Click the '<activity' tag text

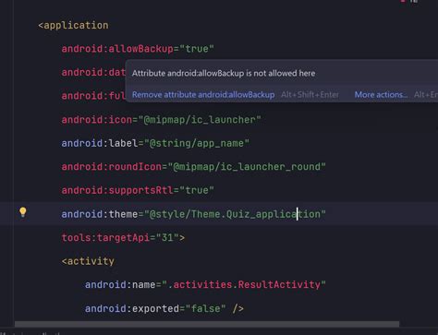point(88,261)
